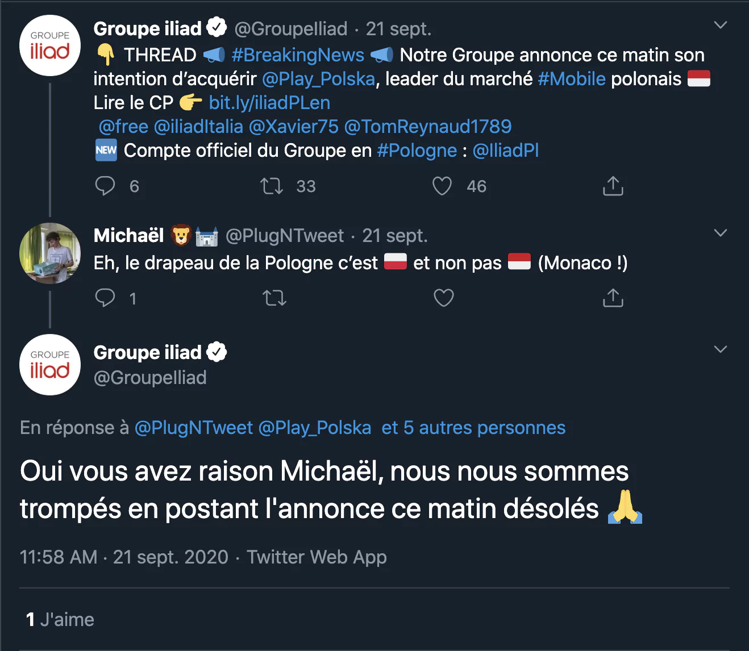The height and width of the screenshot is (651, 749).
Task: Open options chevron on first iliad tweet
Action: click(x=720, y=25)
